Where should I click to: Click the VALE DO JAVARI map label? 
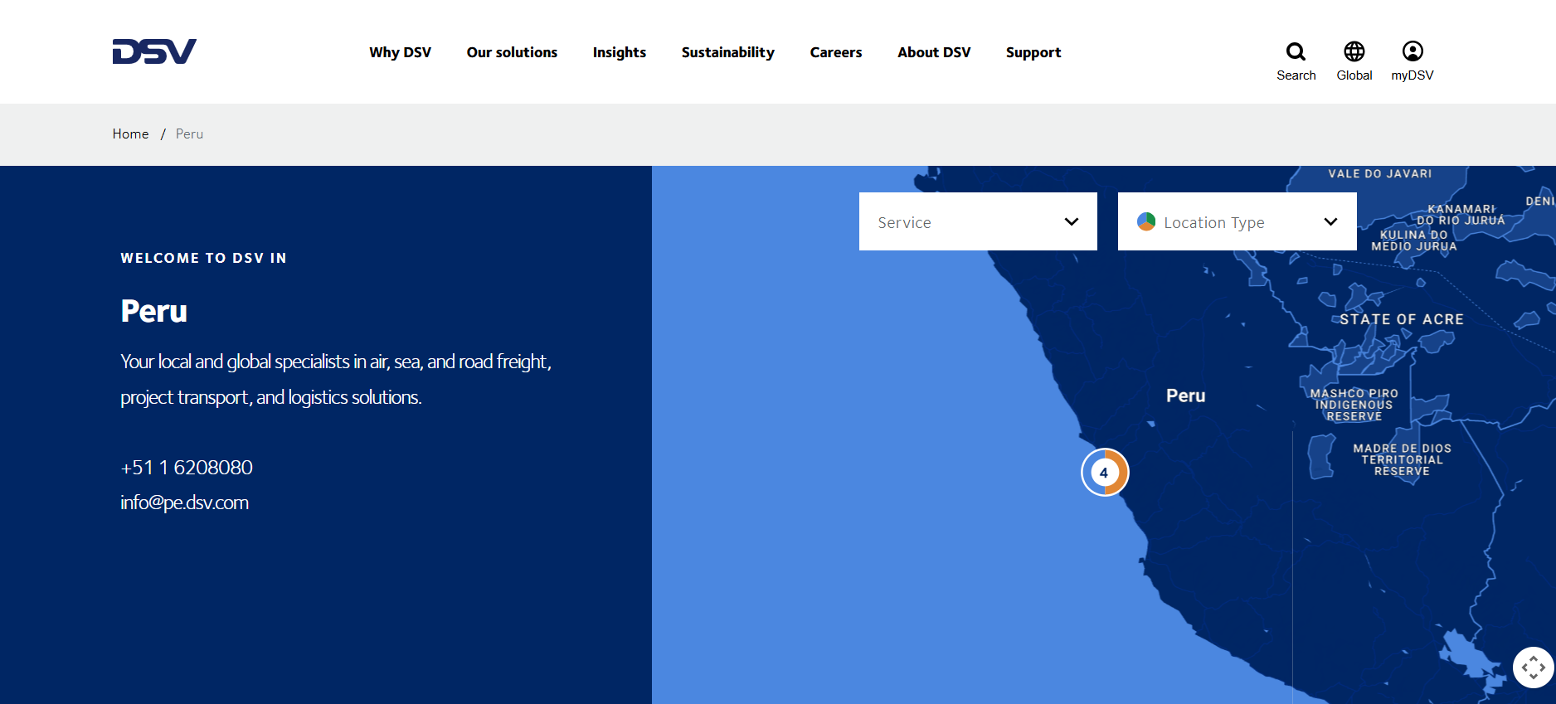pos(1380,174)
